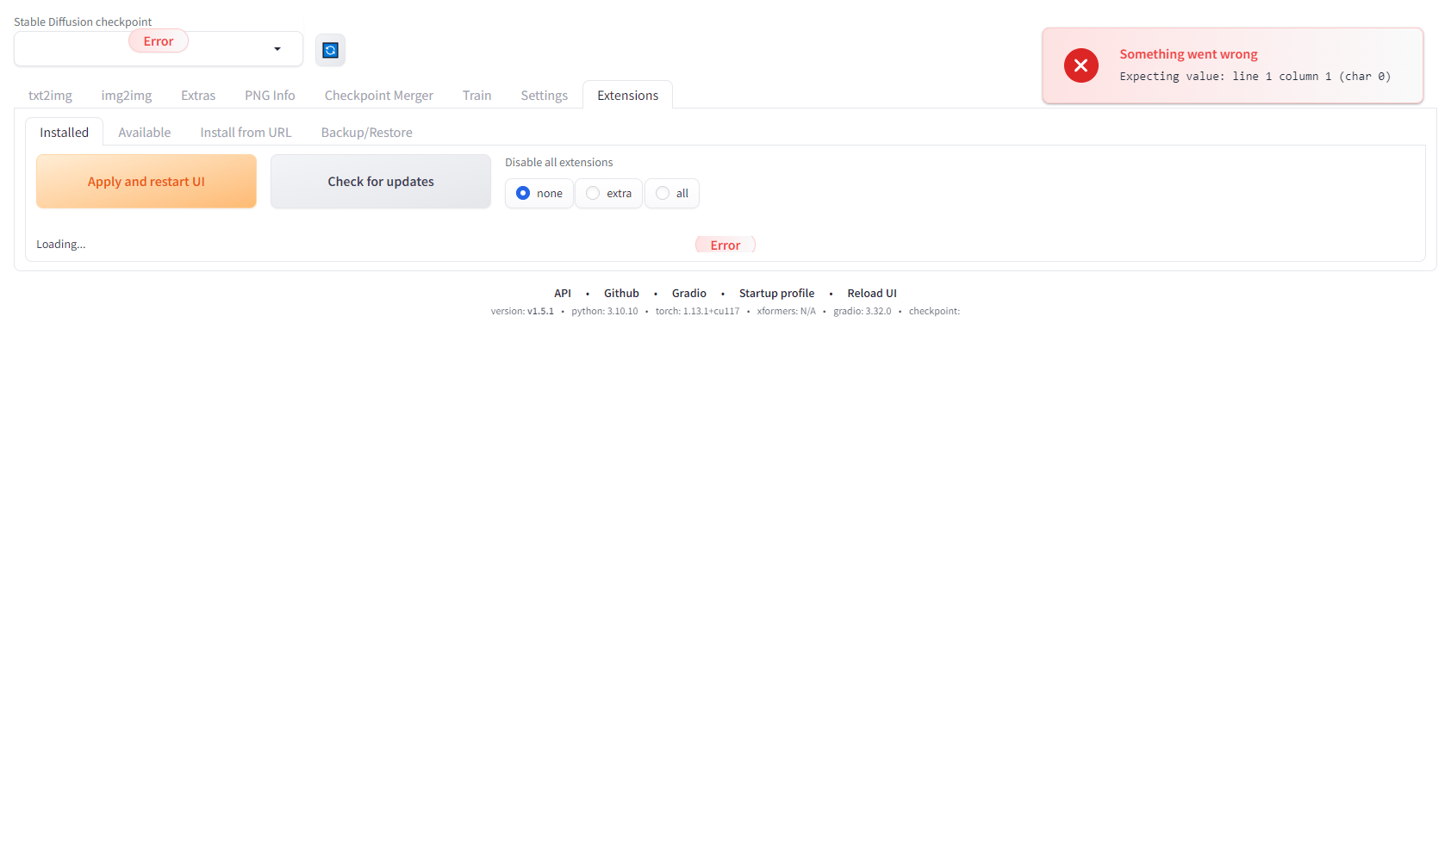This screenshot has height=850, width=1451.
Task: Expand the Stable Diffusion checkpoint dropdown arrow
Action: 277,49
